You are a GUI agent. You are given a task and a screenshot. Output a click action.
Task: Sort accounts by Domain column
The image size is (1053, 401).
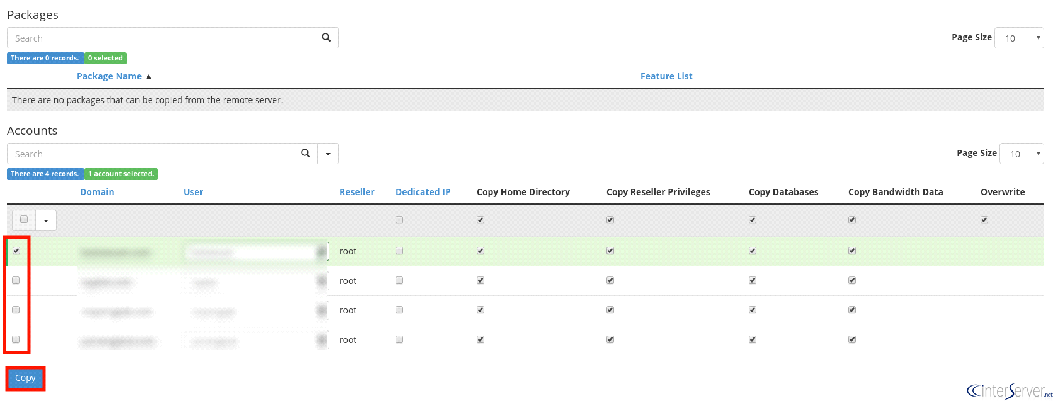(x=97, y=192)
